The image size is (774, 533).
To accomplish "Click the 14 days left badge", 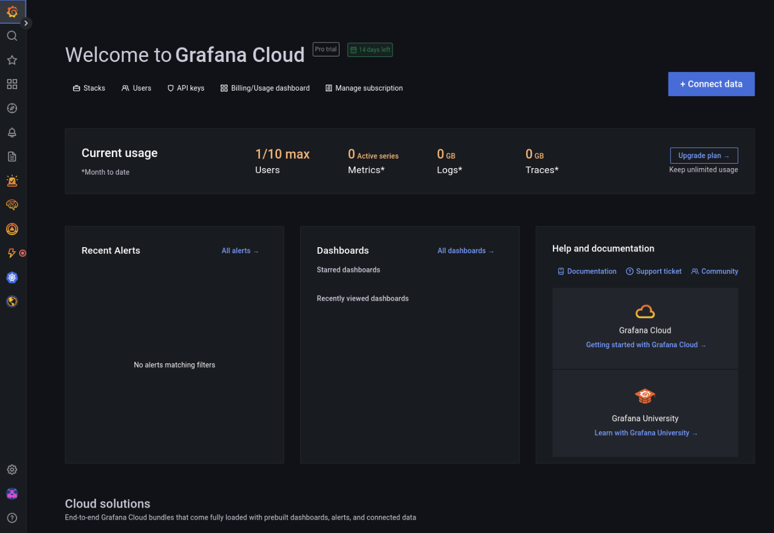I will pos(370,50).
